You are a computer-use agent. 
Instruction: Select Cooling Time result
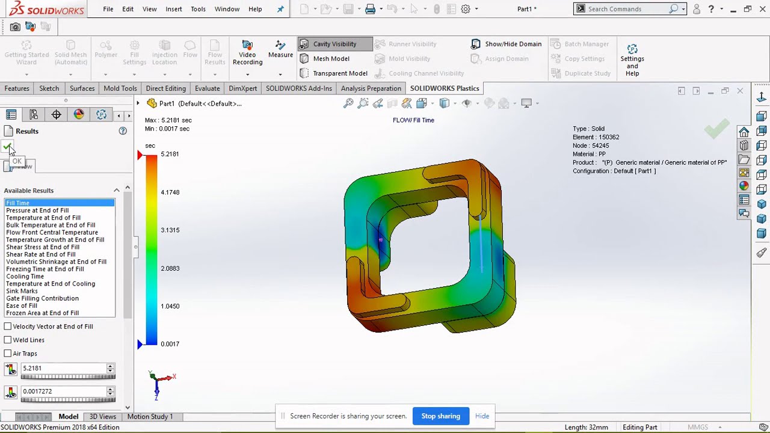click(x=25, y=277)
